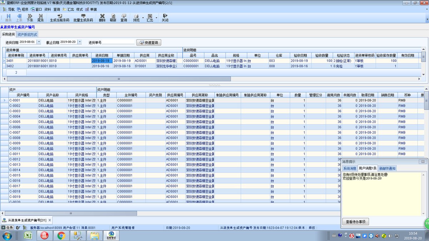
Task: Close the 消息提示 popup
Action: [x=423, y=161]
